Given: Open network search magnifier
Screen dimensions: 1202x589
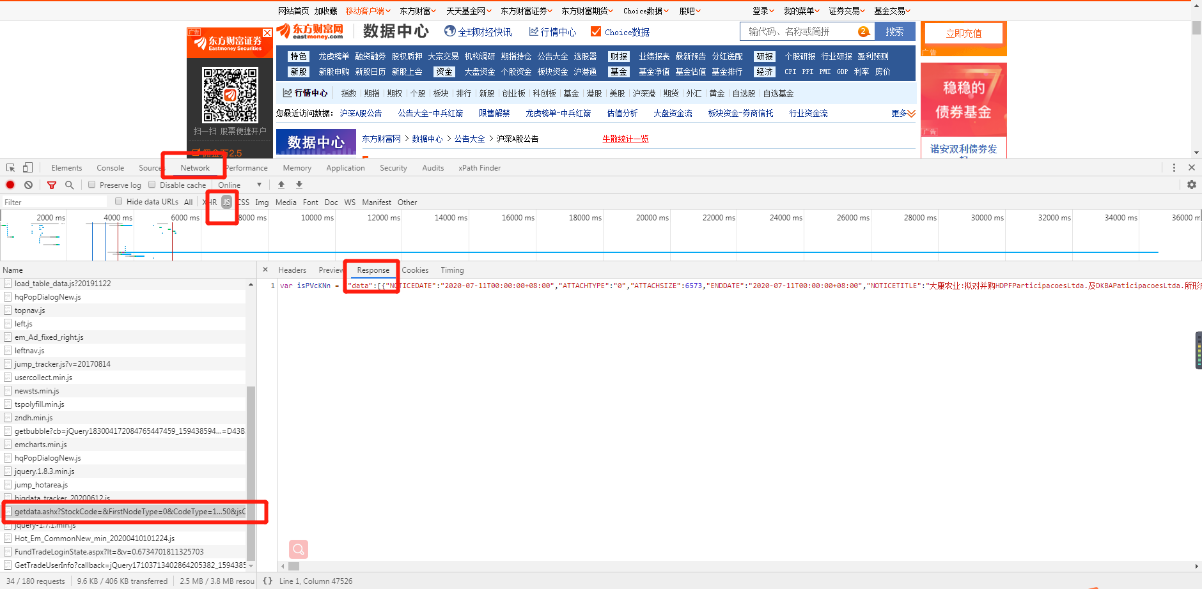Looking at the screenshot, I should coord(70,185).
